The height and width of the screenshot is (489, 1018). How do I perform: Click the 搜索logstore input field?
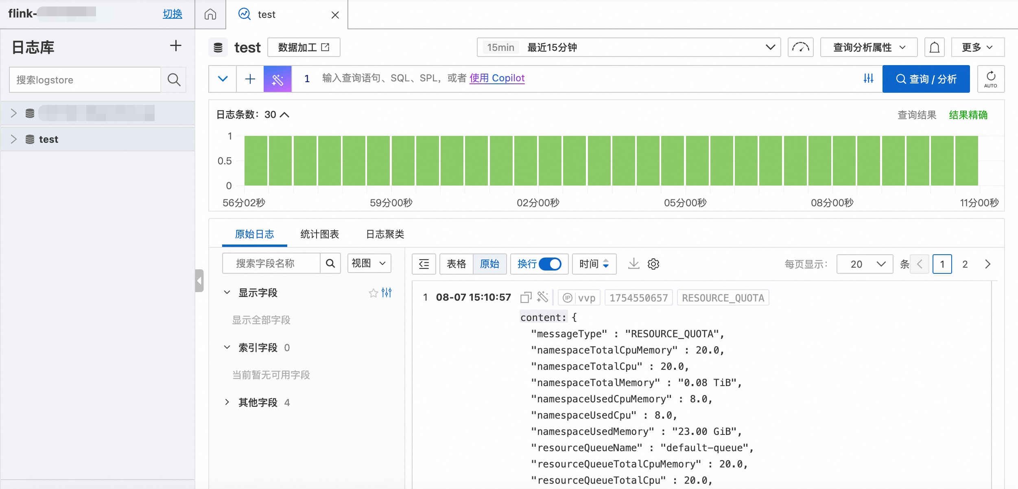click(x=85, y=80)
